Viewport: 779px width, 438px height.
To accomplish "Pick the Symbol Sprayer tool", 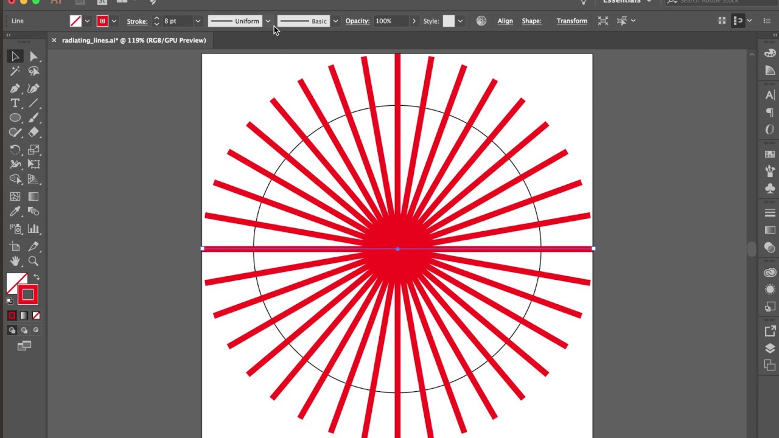I will 15,229.
